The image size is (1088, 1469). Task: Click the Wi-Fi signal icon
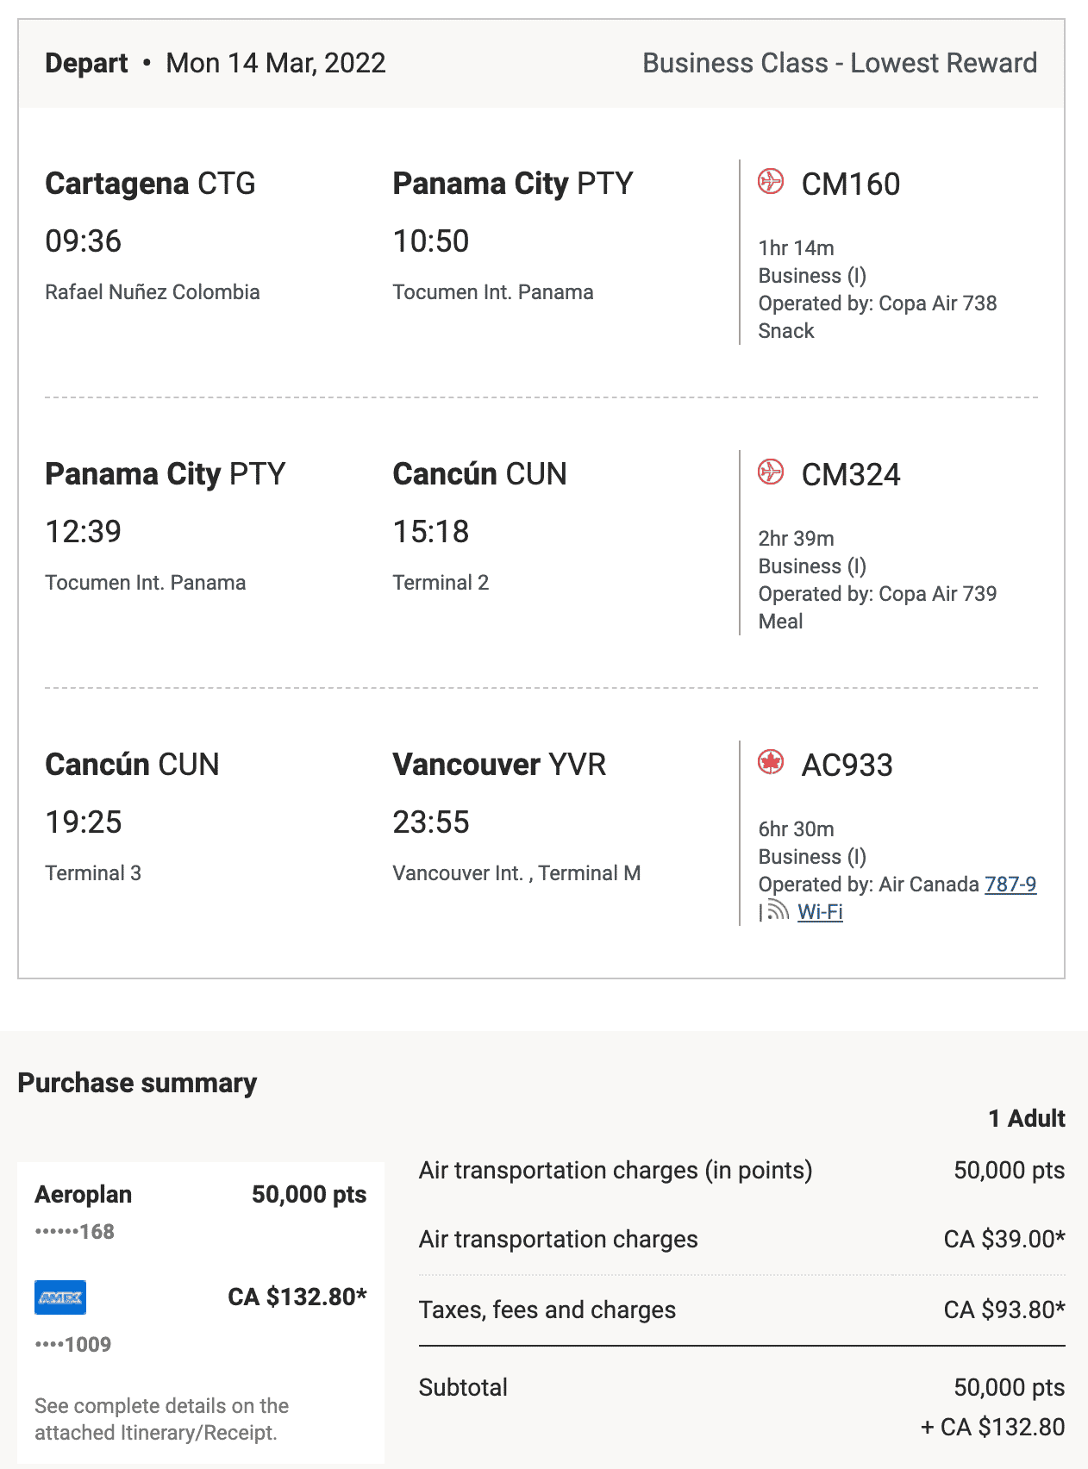coord(778,910)
